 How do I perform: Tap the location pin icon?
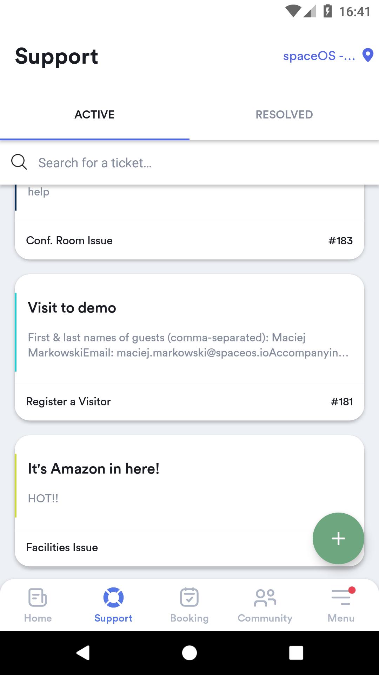click(367, 56)
